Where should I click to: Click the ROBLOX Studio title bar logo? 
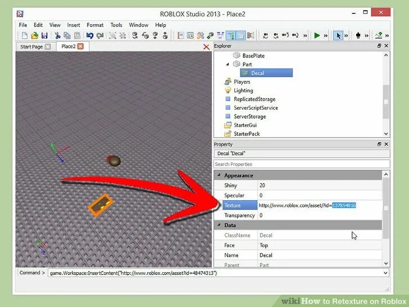click(x=20, y=13)
